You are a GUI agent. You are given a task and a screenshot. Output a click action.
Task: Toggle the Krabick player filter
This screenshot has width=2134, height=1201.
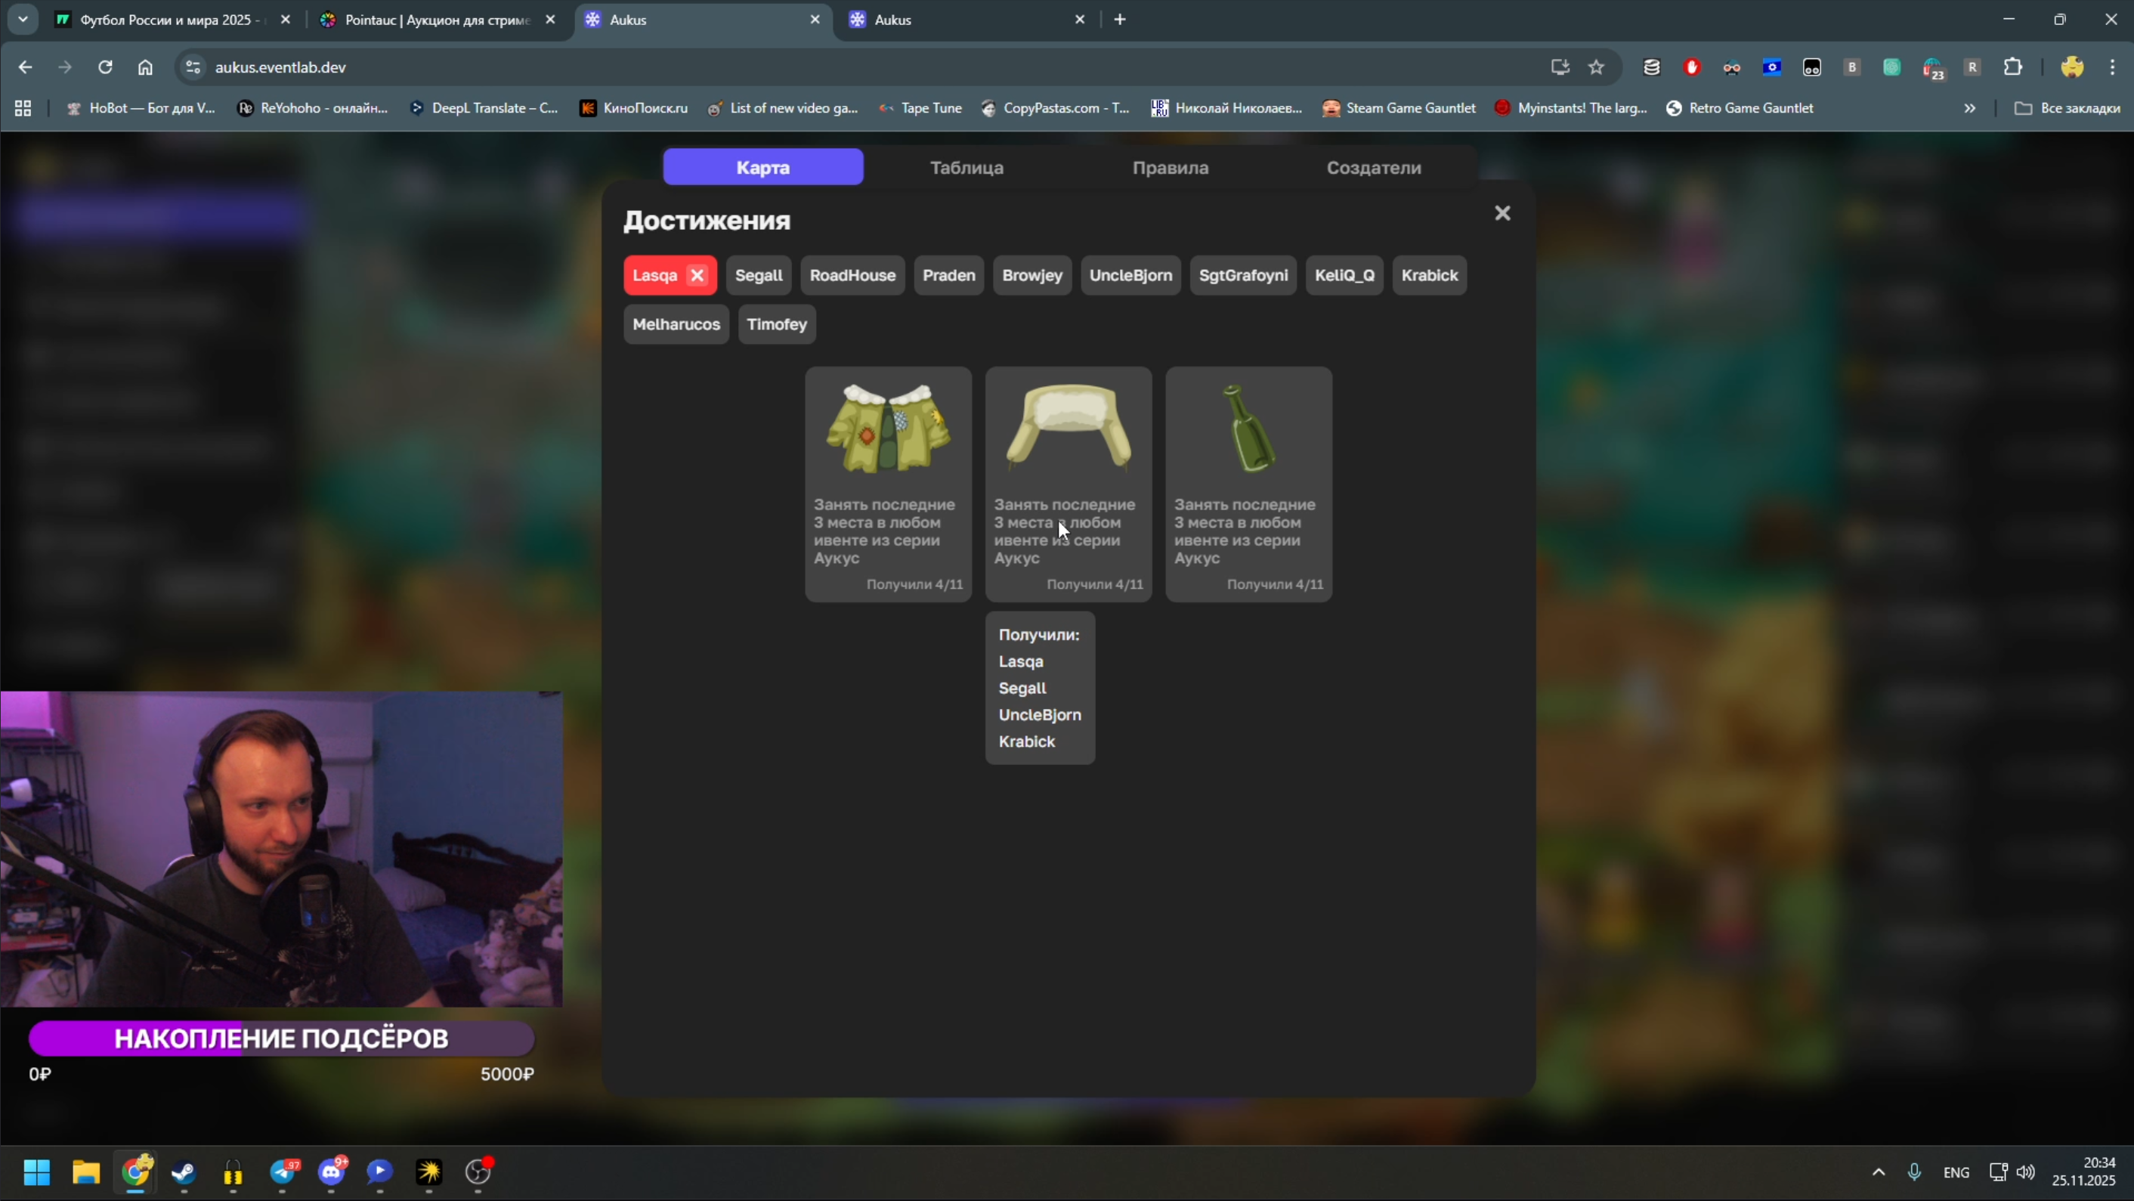click(x=1429, y=275)
